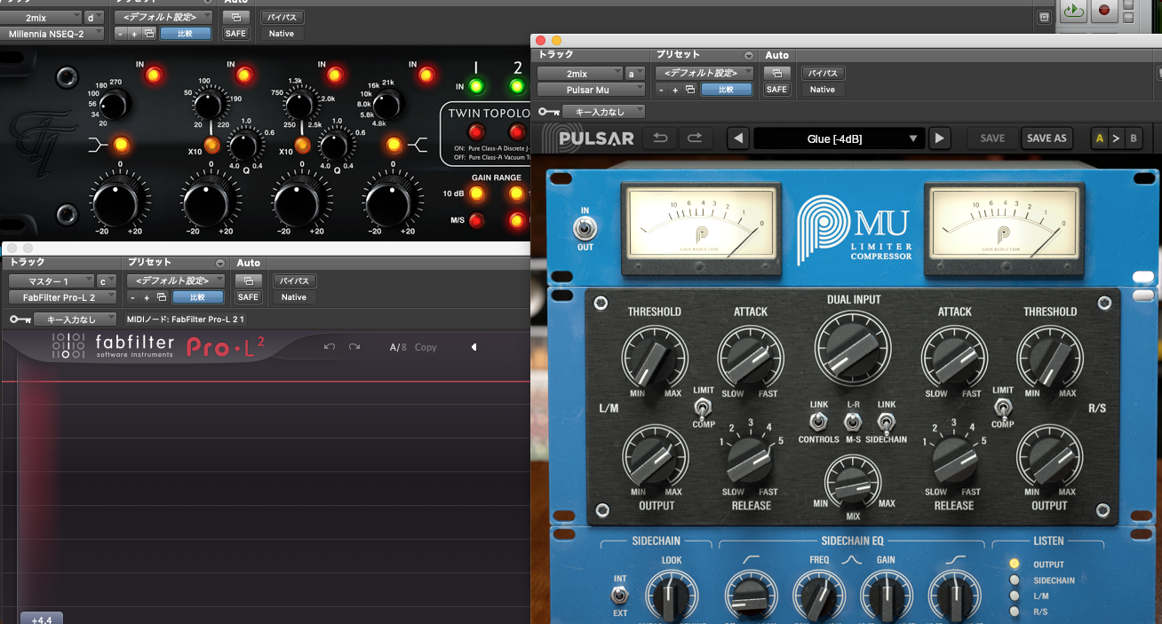
Task: Load the next Pulsar preset with the right arrow
Action: coord(940,138)
